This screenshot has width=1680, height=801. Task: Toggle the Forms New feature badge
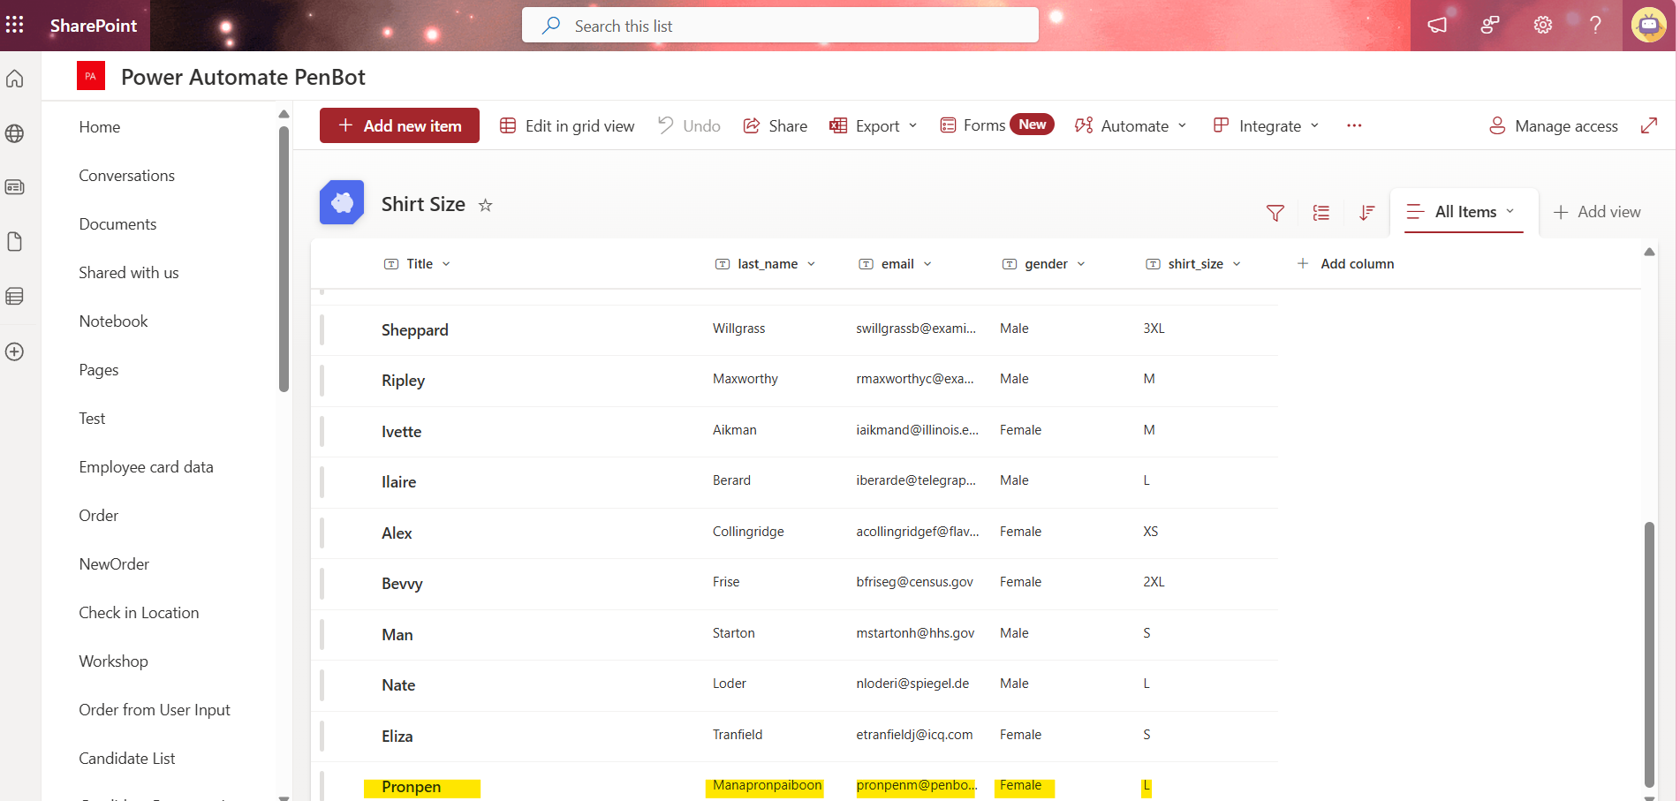pos(1032,124)
